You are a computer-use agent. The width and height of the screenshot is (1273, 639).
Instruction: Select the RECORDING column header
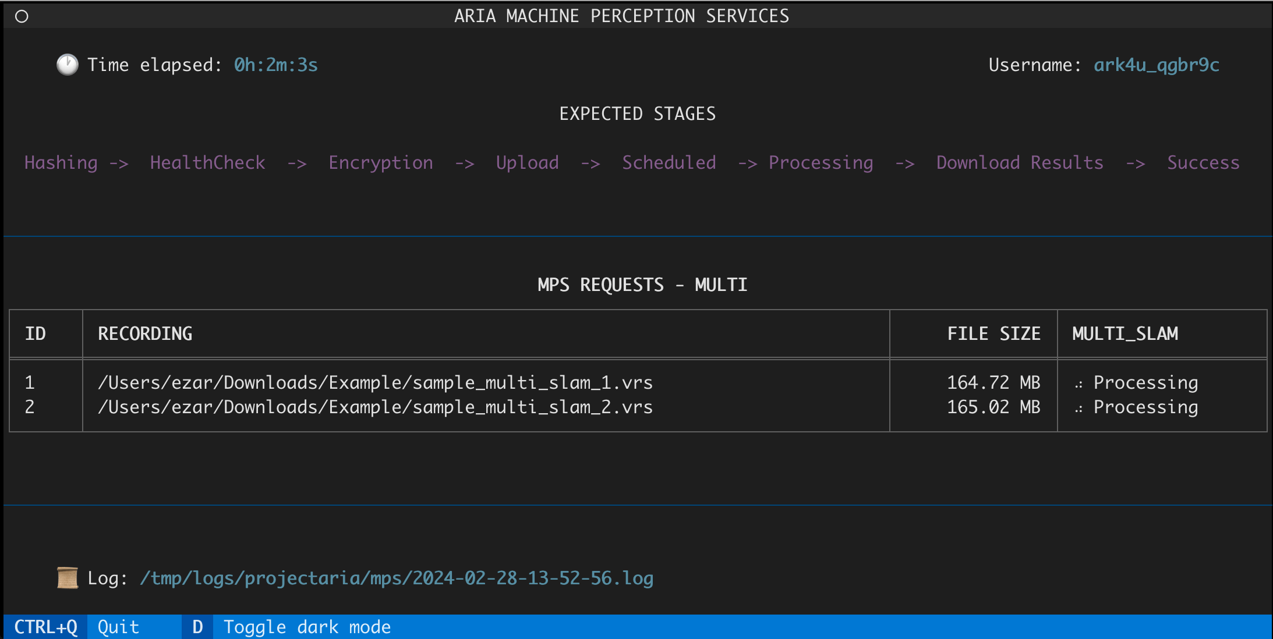click(146, 332)
